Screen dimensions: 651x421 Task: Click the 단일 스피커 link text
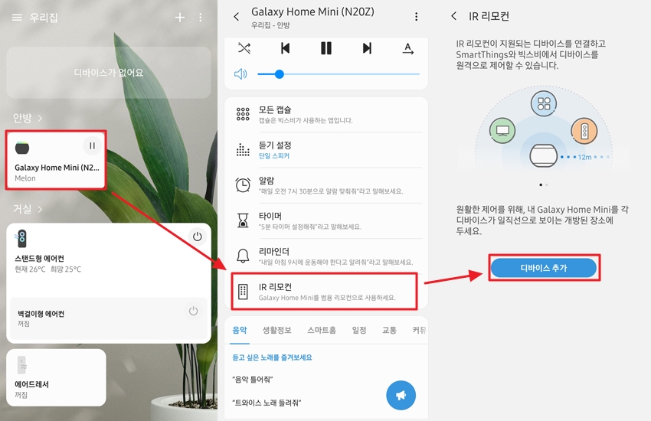tap(274, 156)
